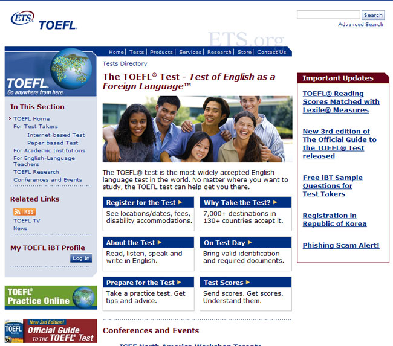The height and width of the screenshot is (346, 393).
Task: Click the Log In button
Action: coord(81,258)
